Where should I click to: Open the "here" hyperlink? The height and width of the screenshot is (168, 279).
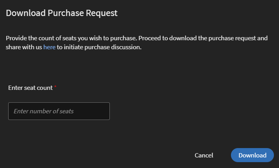pos(49,47)
